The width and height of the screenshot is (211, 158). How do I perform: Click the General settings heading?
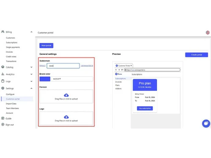click(48, 54)
